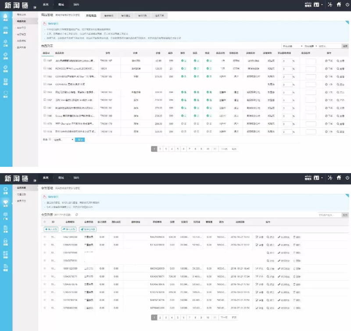This screenshot has width=351, height=331.
Task: Expand the admin account dropdown arrow in the upper header
Action: (323, 5)
